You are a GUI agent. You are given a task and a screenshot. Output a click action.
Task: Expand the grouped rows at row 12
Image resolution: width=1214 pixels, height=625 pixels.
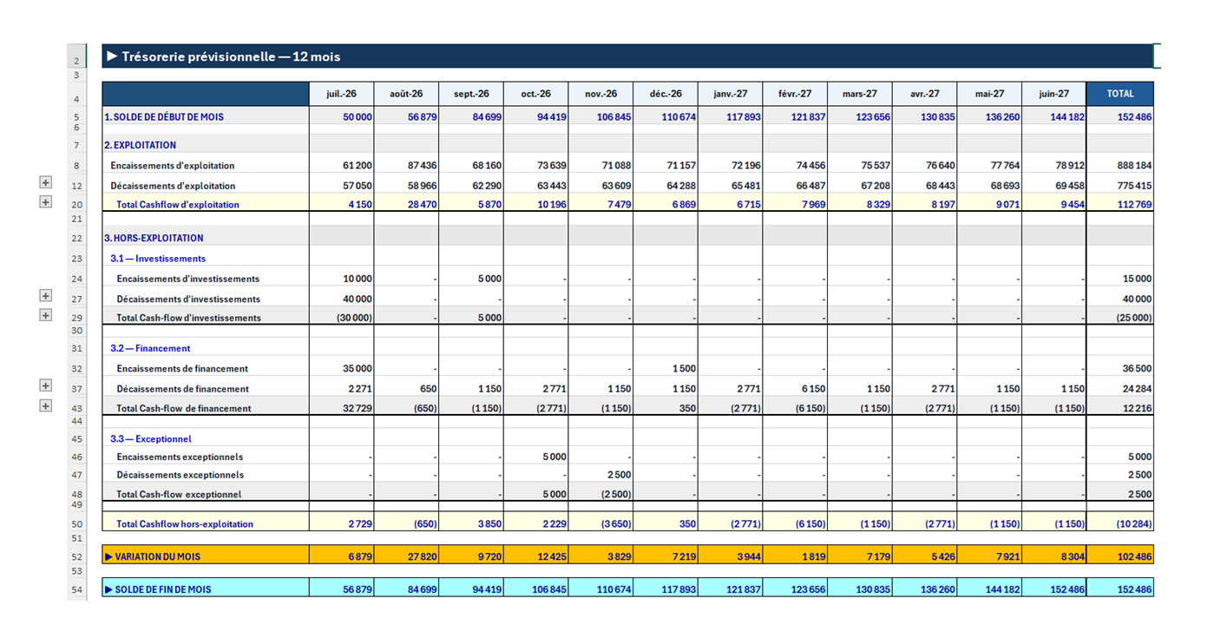(46, 182)
